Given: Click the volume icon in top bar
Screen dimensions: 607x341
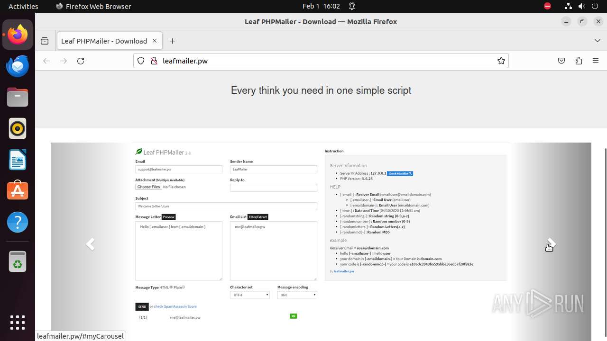Looking at the screenshot, I should tap(581, 6).
